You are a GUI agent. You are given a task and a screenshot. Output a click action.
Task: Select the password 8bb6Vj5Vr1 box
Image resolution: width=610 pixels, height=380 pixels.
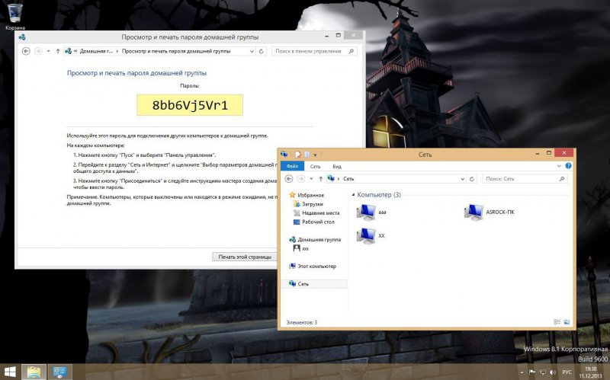(190, 105)
